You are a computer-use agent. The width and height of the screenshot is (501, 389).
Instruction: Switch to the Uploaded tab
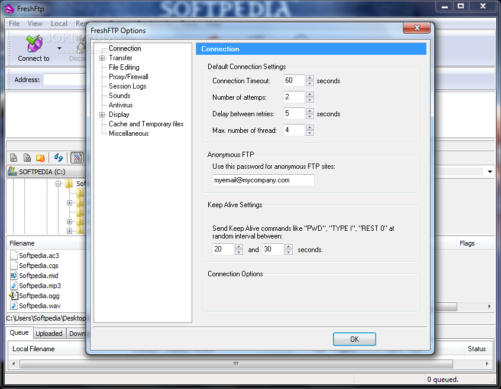point(49,334)
